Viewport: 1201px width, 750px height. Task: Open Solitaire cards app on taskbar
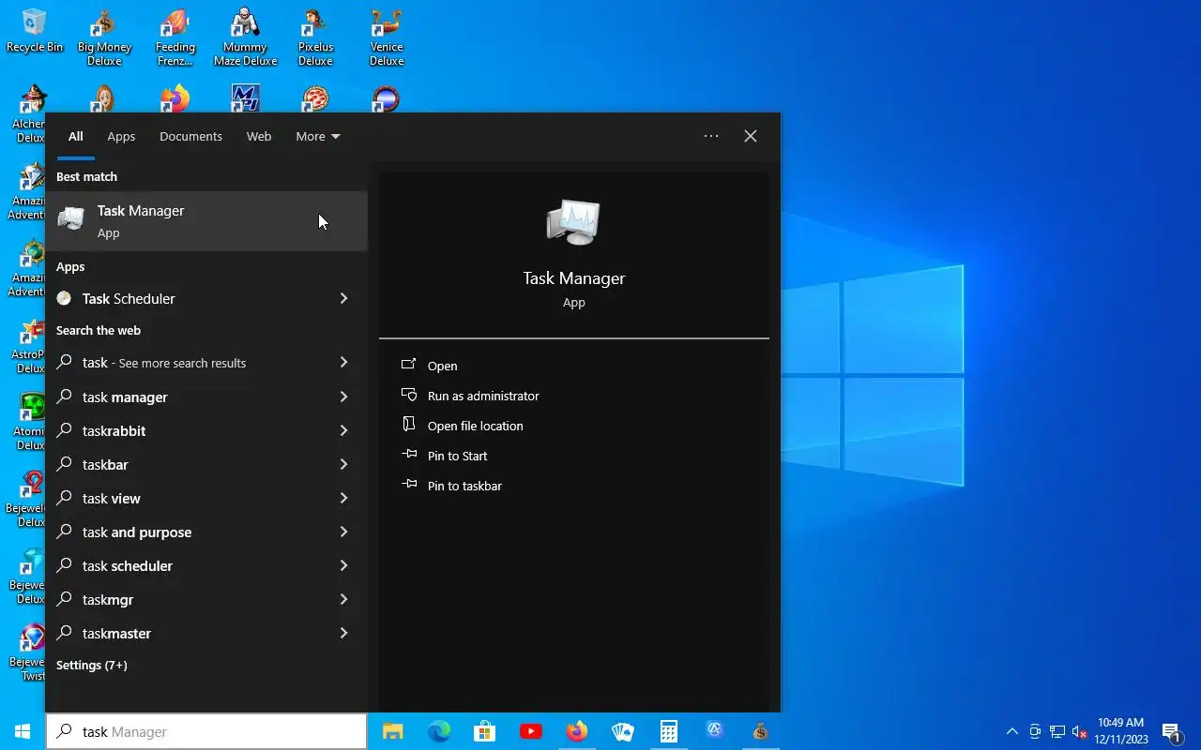(623, 731)
